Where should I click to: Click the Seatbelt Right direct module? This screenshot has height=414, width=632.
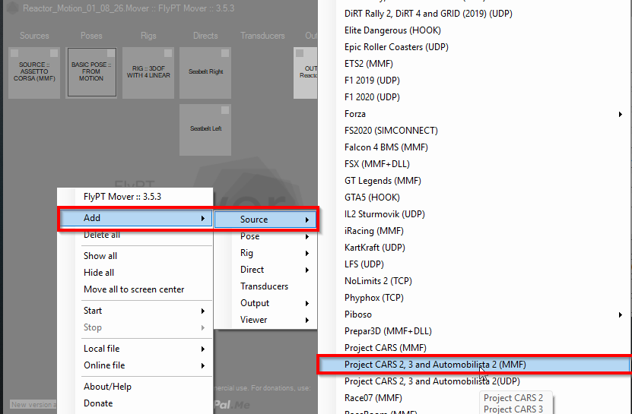point(205,73)
